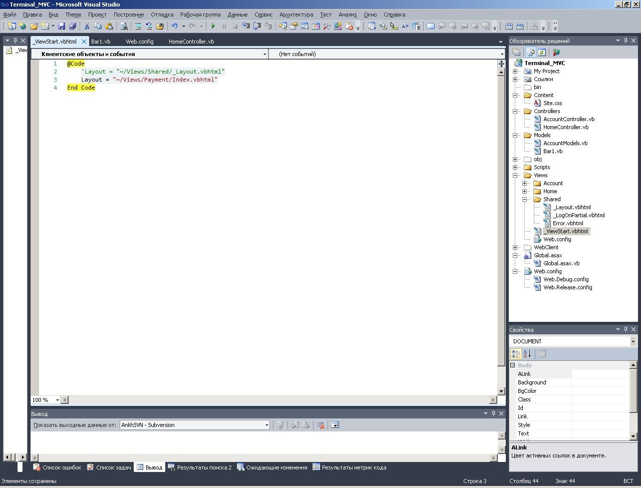Click the Refresh icon in Solution Explorer
Viewport: 641px width, 488px height.
(x=541, y=52)
